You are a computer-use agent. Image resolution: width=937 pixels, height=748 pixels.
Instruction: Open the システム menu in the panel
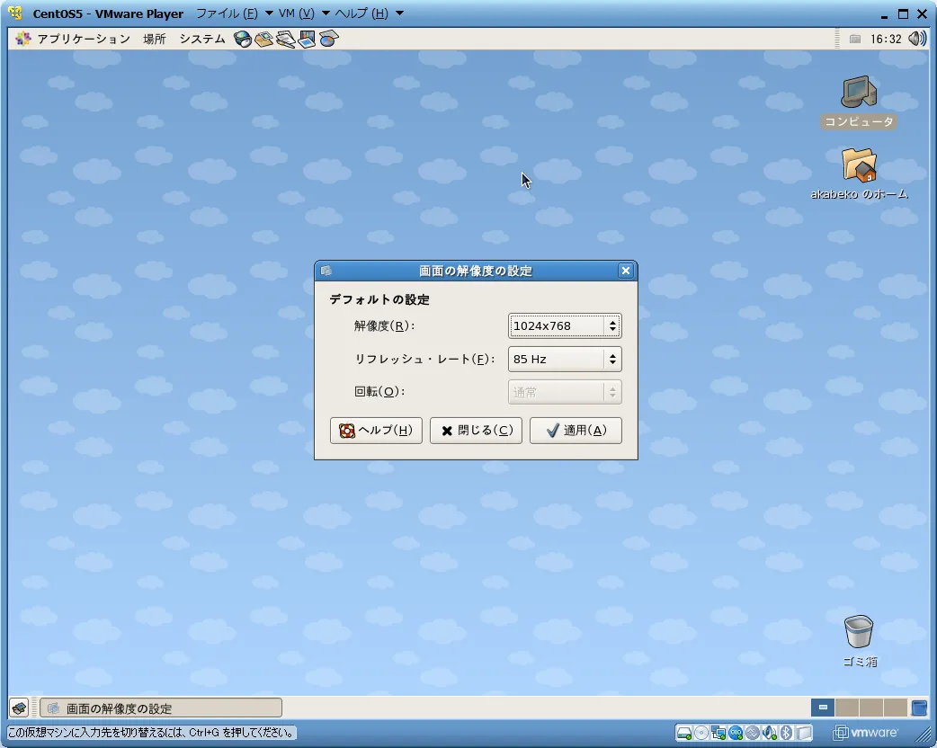[201, 39]
